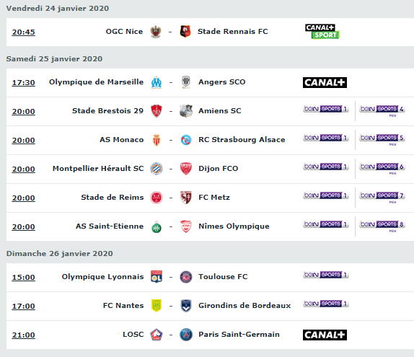Viewport: 414px width, 357px height.
Task: Click the Canal+ Sport channel logo
Action: coord(322,32)
